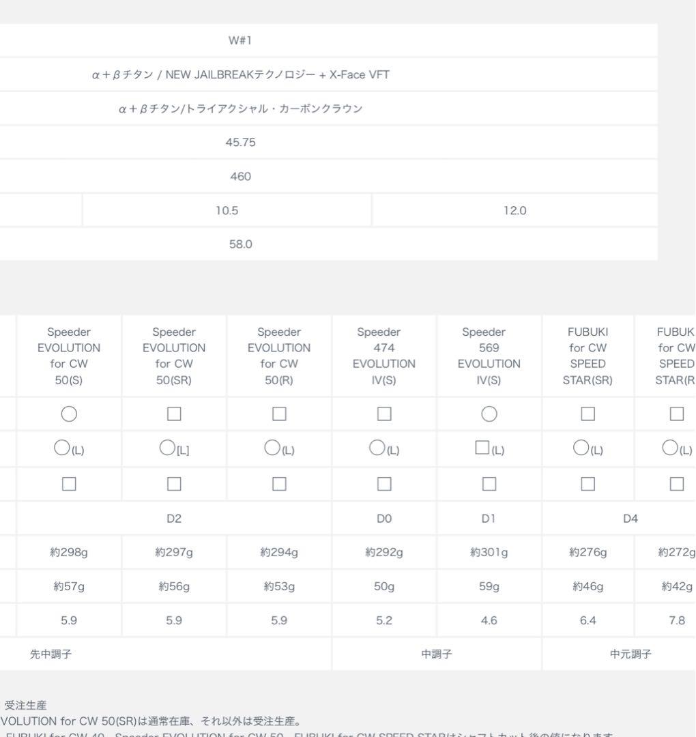The image size is (696, 737).
Task: Click the plain circle mark under Speeder 569 EVOLUTION
Action: (x=489, y=414)
